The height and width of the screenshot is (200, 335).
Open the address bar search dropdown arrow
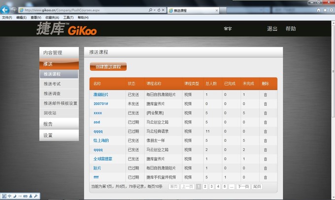[x=155, y=10]
